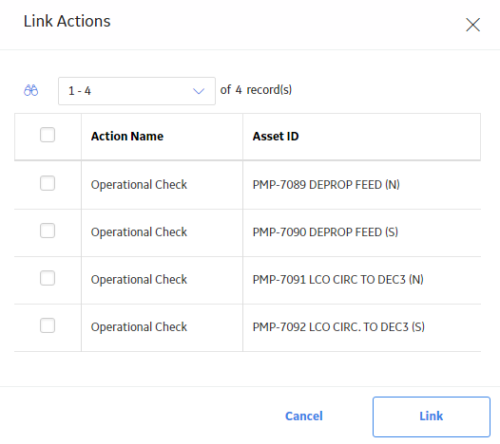
Task: Click the binoculars search icon
Action: click(x=31, y=90)
